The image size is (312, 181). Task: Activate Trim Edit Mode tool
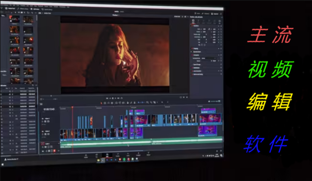click(x=105, y=103)
